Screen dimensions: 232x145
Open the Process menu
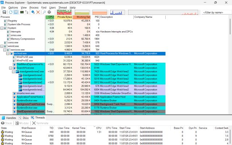coord(34,8)
